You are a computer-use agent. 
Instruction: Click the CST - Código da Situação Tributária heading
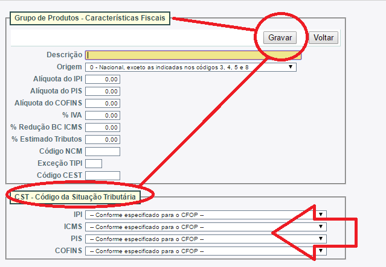tap(76, 196)
